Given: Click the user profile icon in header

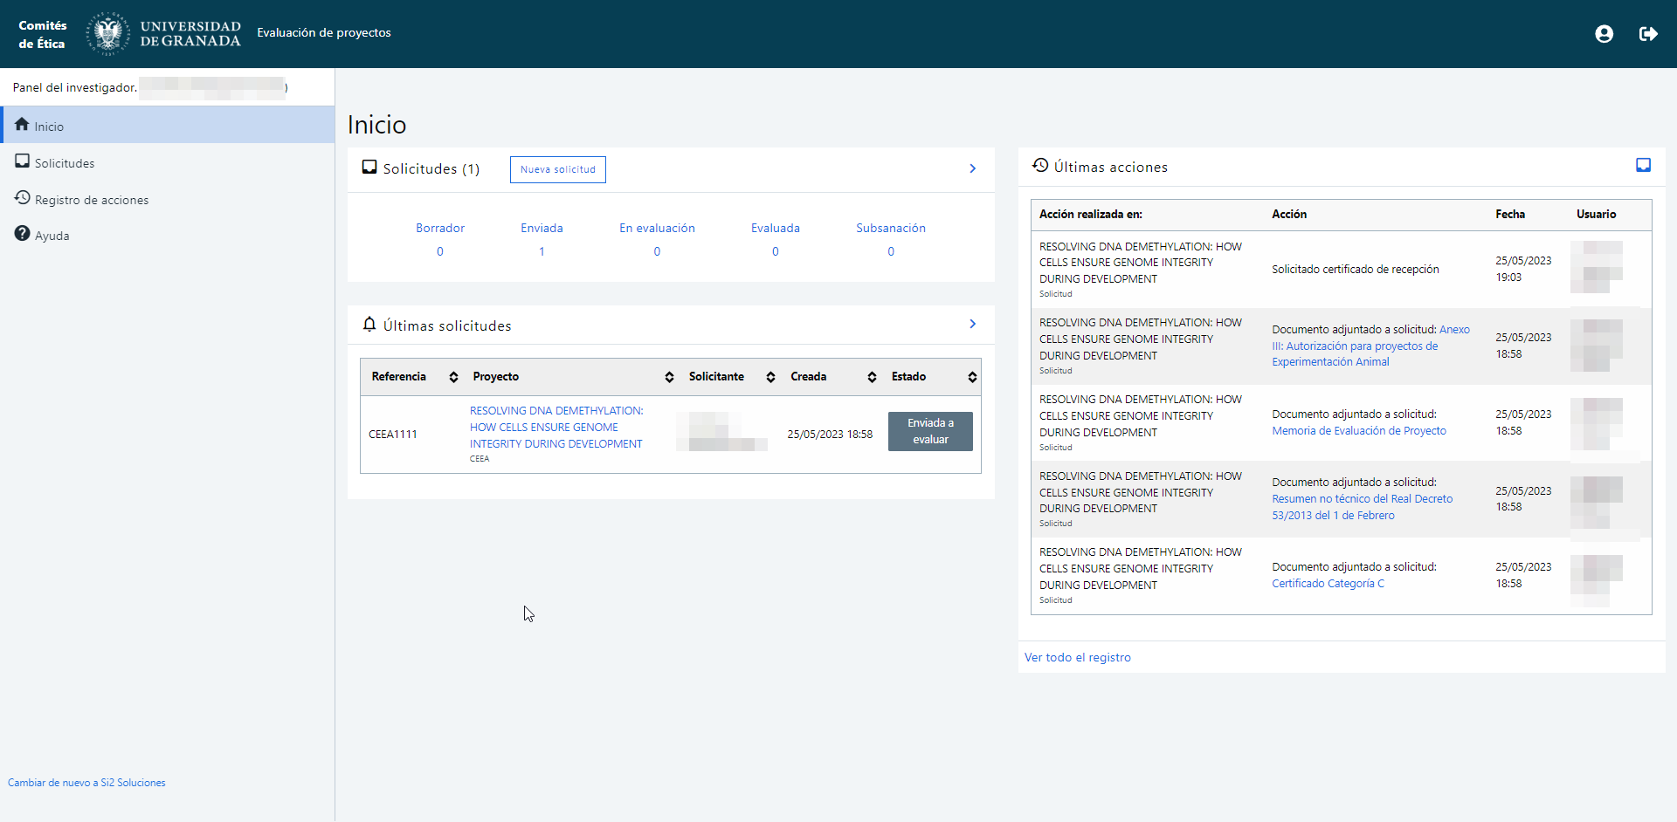Looking at the screenshot, I should pyautogui.click(x=1604, y=34).
